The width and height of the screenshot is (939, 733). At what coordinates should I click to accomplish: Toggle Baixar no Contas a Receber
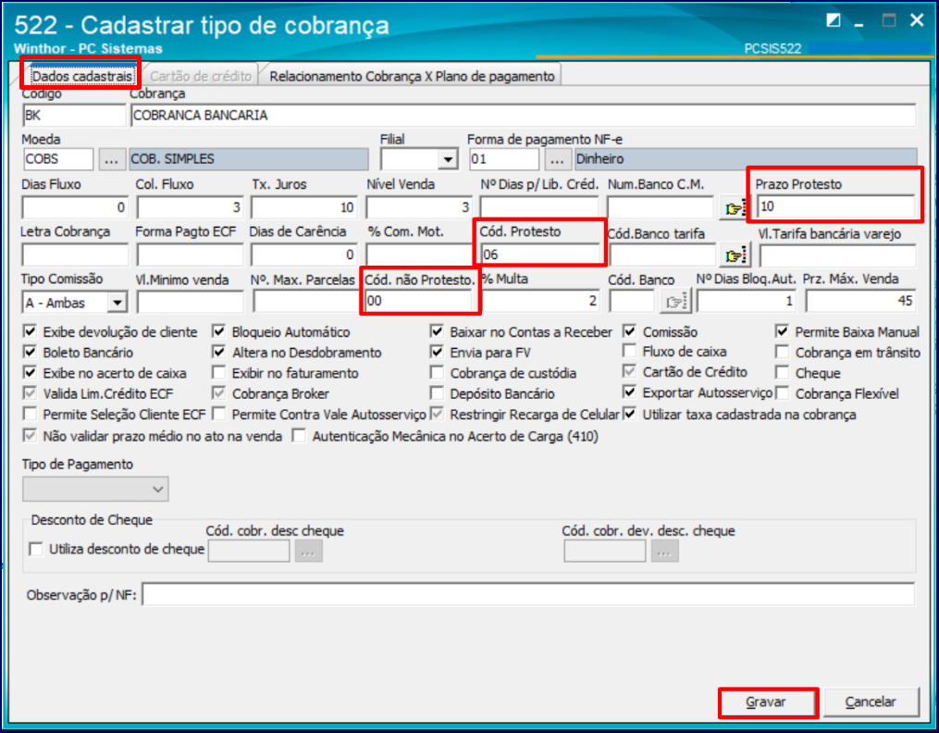(x=438, y=331)
